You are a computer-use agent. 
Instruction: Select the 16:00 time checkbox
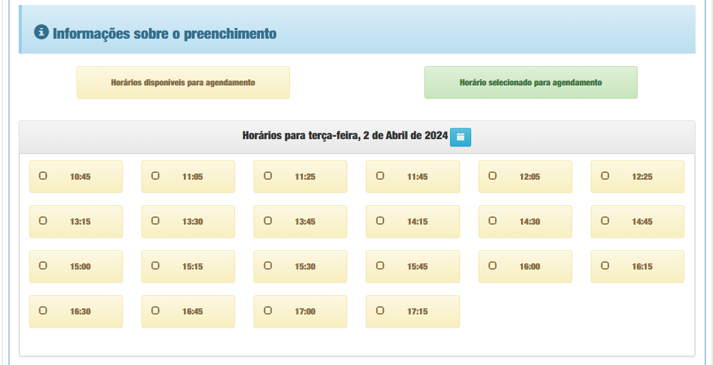pos(492,265)
